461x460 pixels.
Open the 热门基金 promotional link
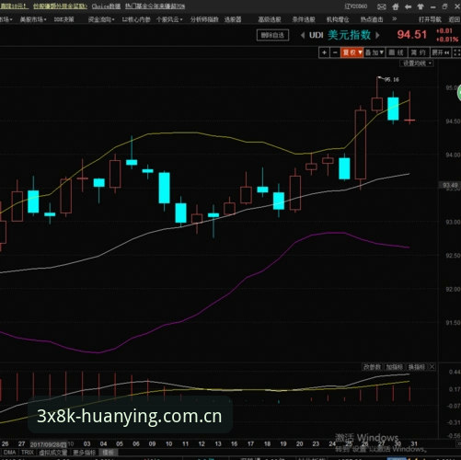click(x=155, y=6)
